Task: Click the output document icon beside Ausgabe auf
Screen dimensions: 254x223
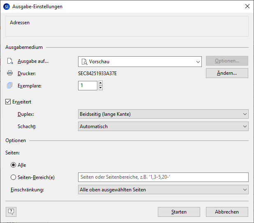Action: 10,62
